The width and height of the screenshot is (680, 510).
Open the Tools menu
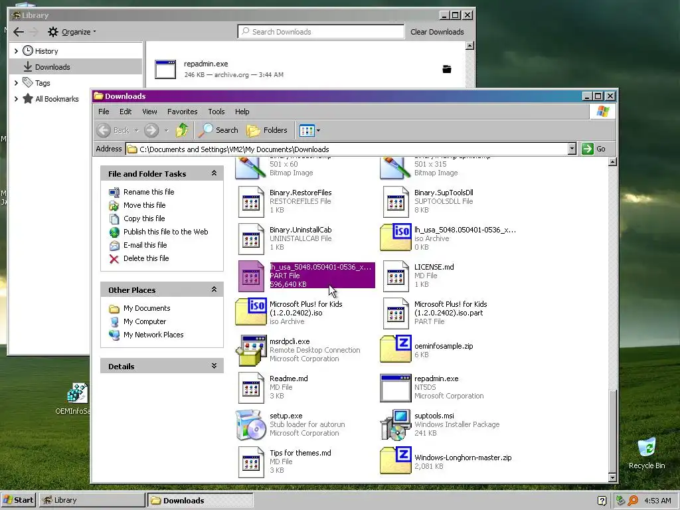point(216,112)
